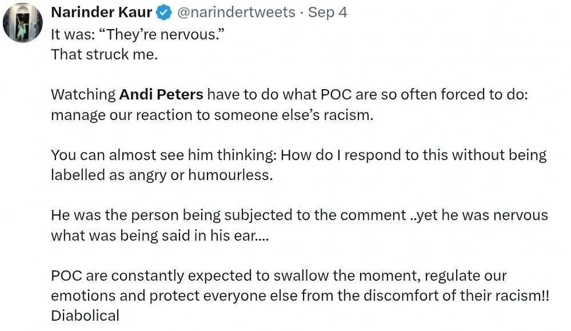Click the blue verified badge icon
Screen dimensions: 571x331
coord(164,13)
